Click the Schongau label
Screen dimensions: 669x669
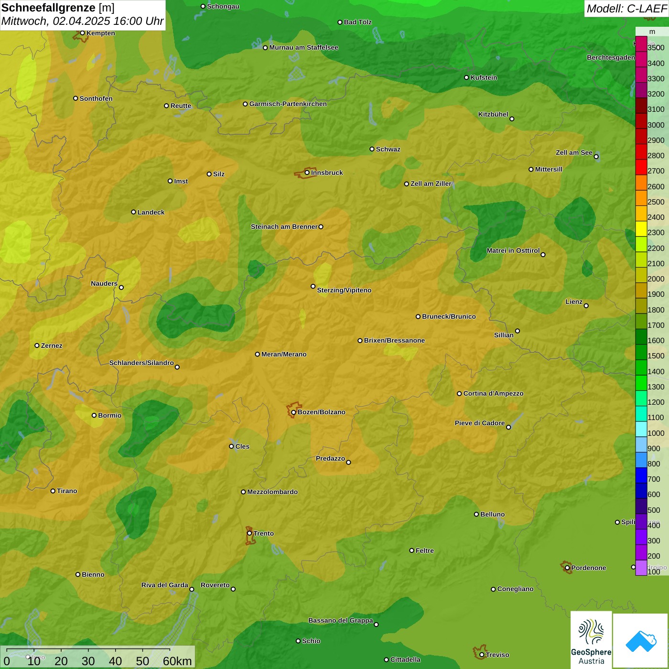(223, 6)
